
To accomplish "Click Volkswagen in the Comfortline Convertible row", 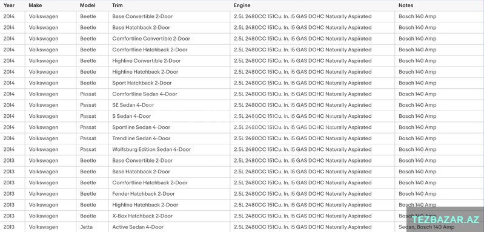I will click(x=44, y=39).
